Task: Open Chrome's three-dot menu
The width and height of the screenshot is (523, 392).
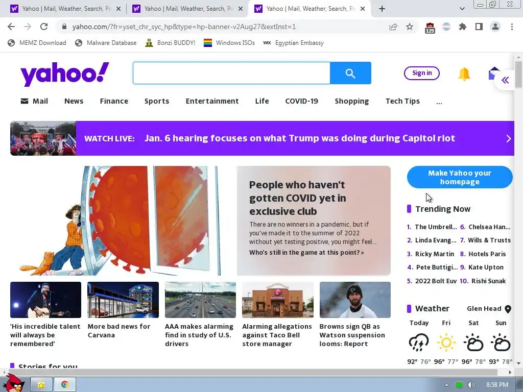Action: (x=512, y=27)
